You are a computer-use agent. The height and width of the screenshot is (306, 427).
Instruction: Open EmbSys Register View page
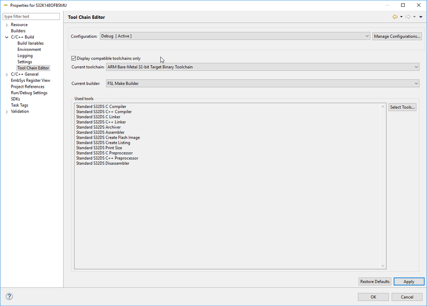(x=30, y=80)
